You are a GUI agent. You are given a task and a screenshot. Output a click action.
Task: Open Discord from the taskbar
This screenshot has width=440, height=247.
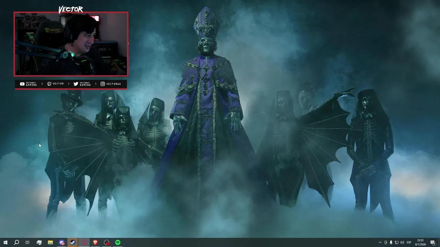click(62, 242)
